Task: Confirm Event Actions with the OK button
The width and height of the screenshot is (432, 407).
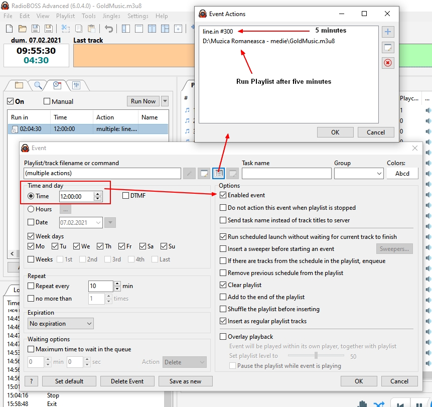Action: tap(335, 132)
